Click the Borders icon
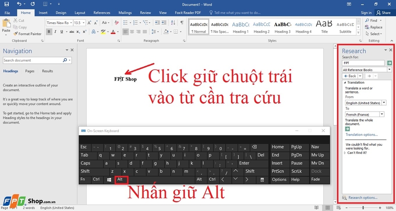396x211 pixels. [176, 32]
